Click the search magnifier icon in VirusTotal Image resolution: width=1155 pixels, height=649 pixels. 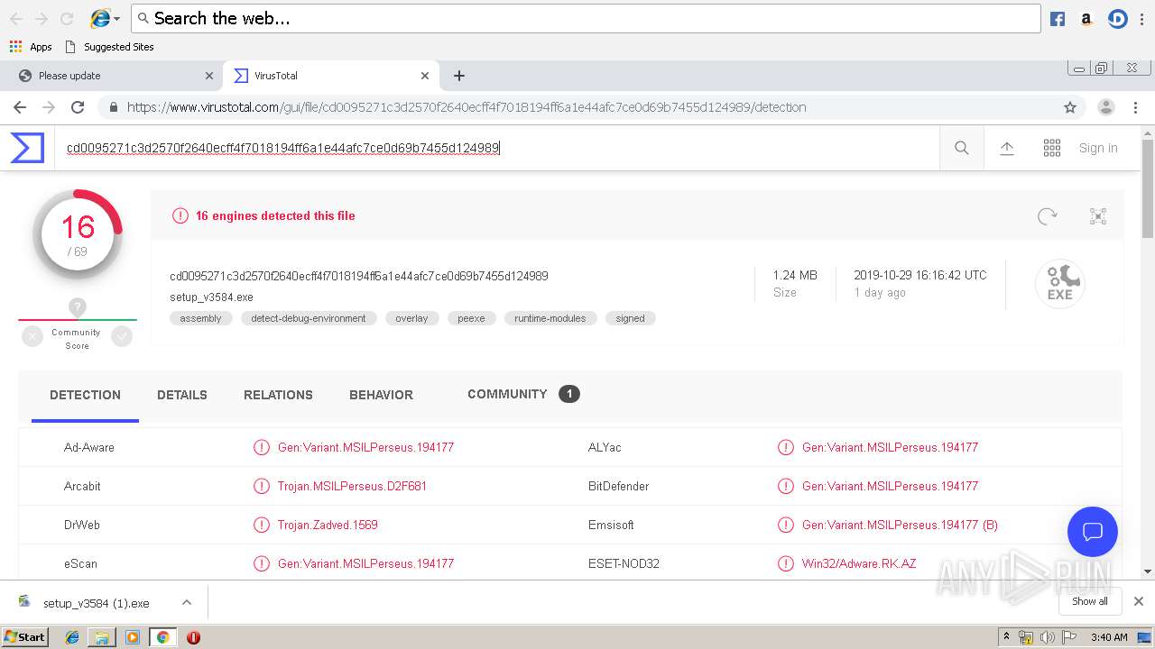[x=962, y=148]
